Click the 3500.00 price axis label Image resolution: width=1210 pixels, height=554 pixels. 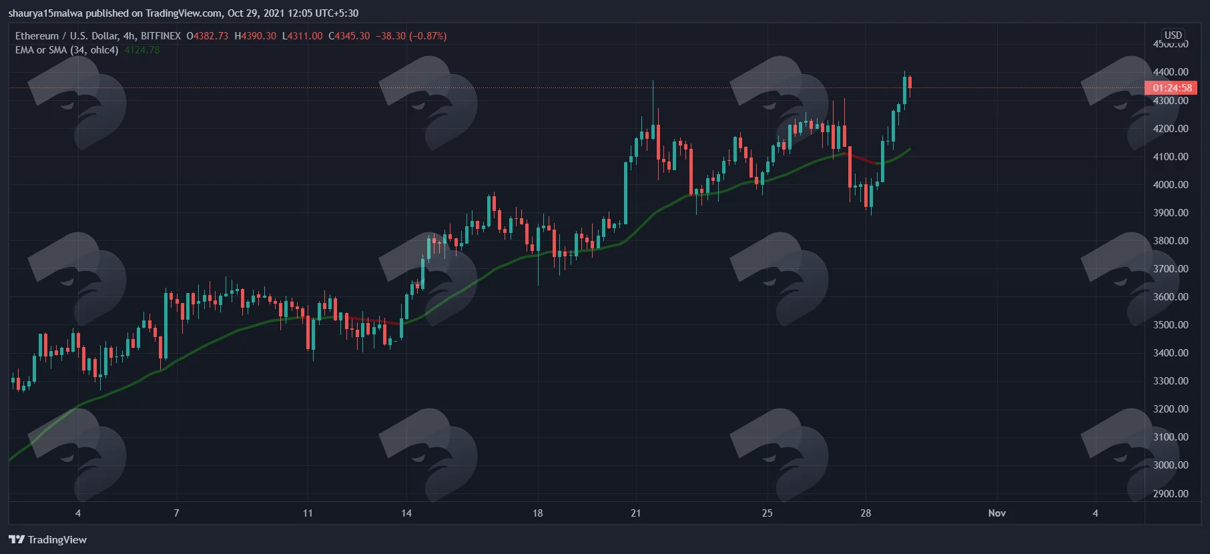point(1171,325)
